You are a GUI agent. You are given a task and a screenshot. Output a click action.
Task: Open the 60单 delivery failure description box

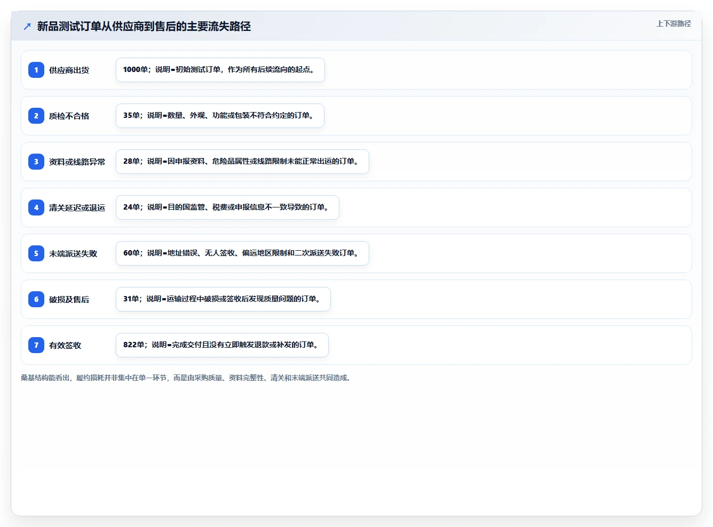pos(242,253)
